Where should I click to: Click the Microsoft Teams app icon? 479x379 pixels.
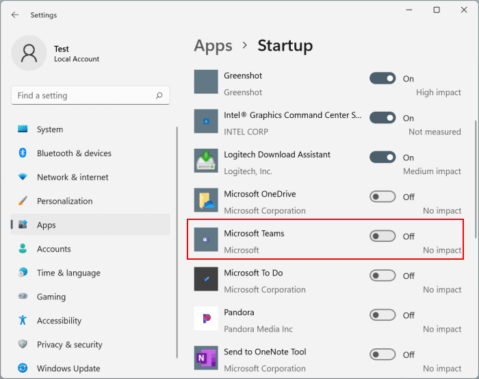pos(206,239)
